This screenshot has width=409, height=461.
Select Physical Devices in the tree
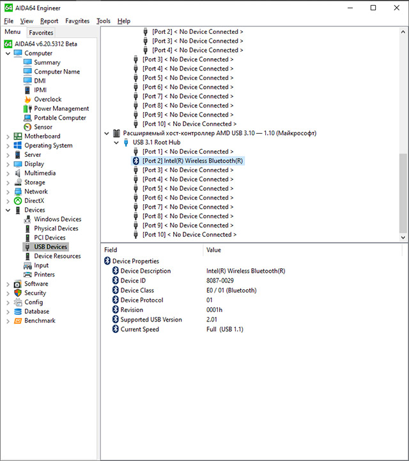[x=56, y=229]
